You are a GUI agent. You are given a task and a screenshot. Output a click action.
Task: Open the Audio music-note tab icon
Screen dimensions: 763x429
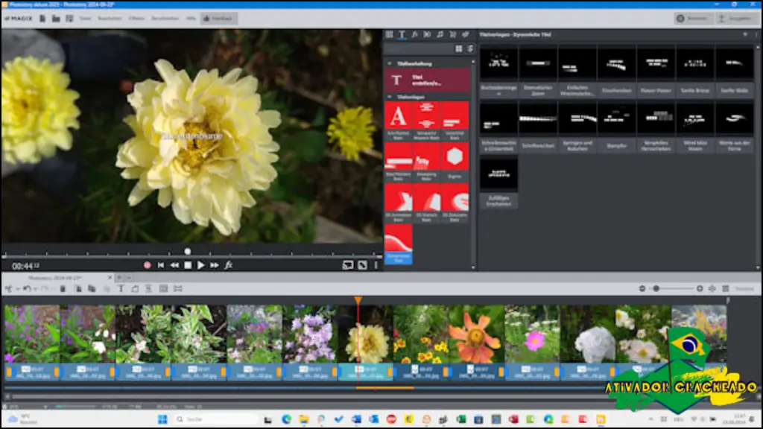440,34
